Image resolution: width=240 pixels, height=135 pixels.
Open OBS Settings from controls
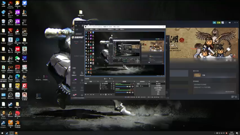[158, 92]
